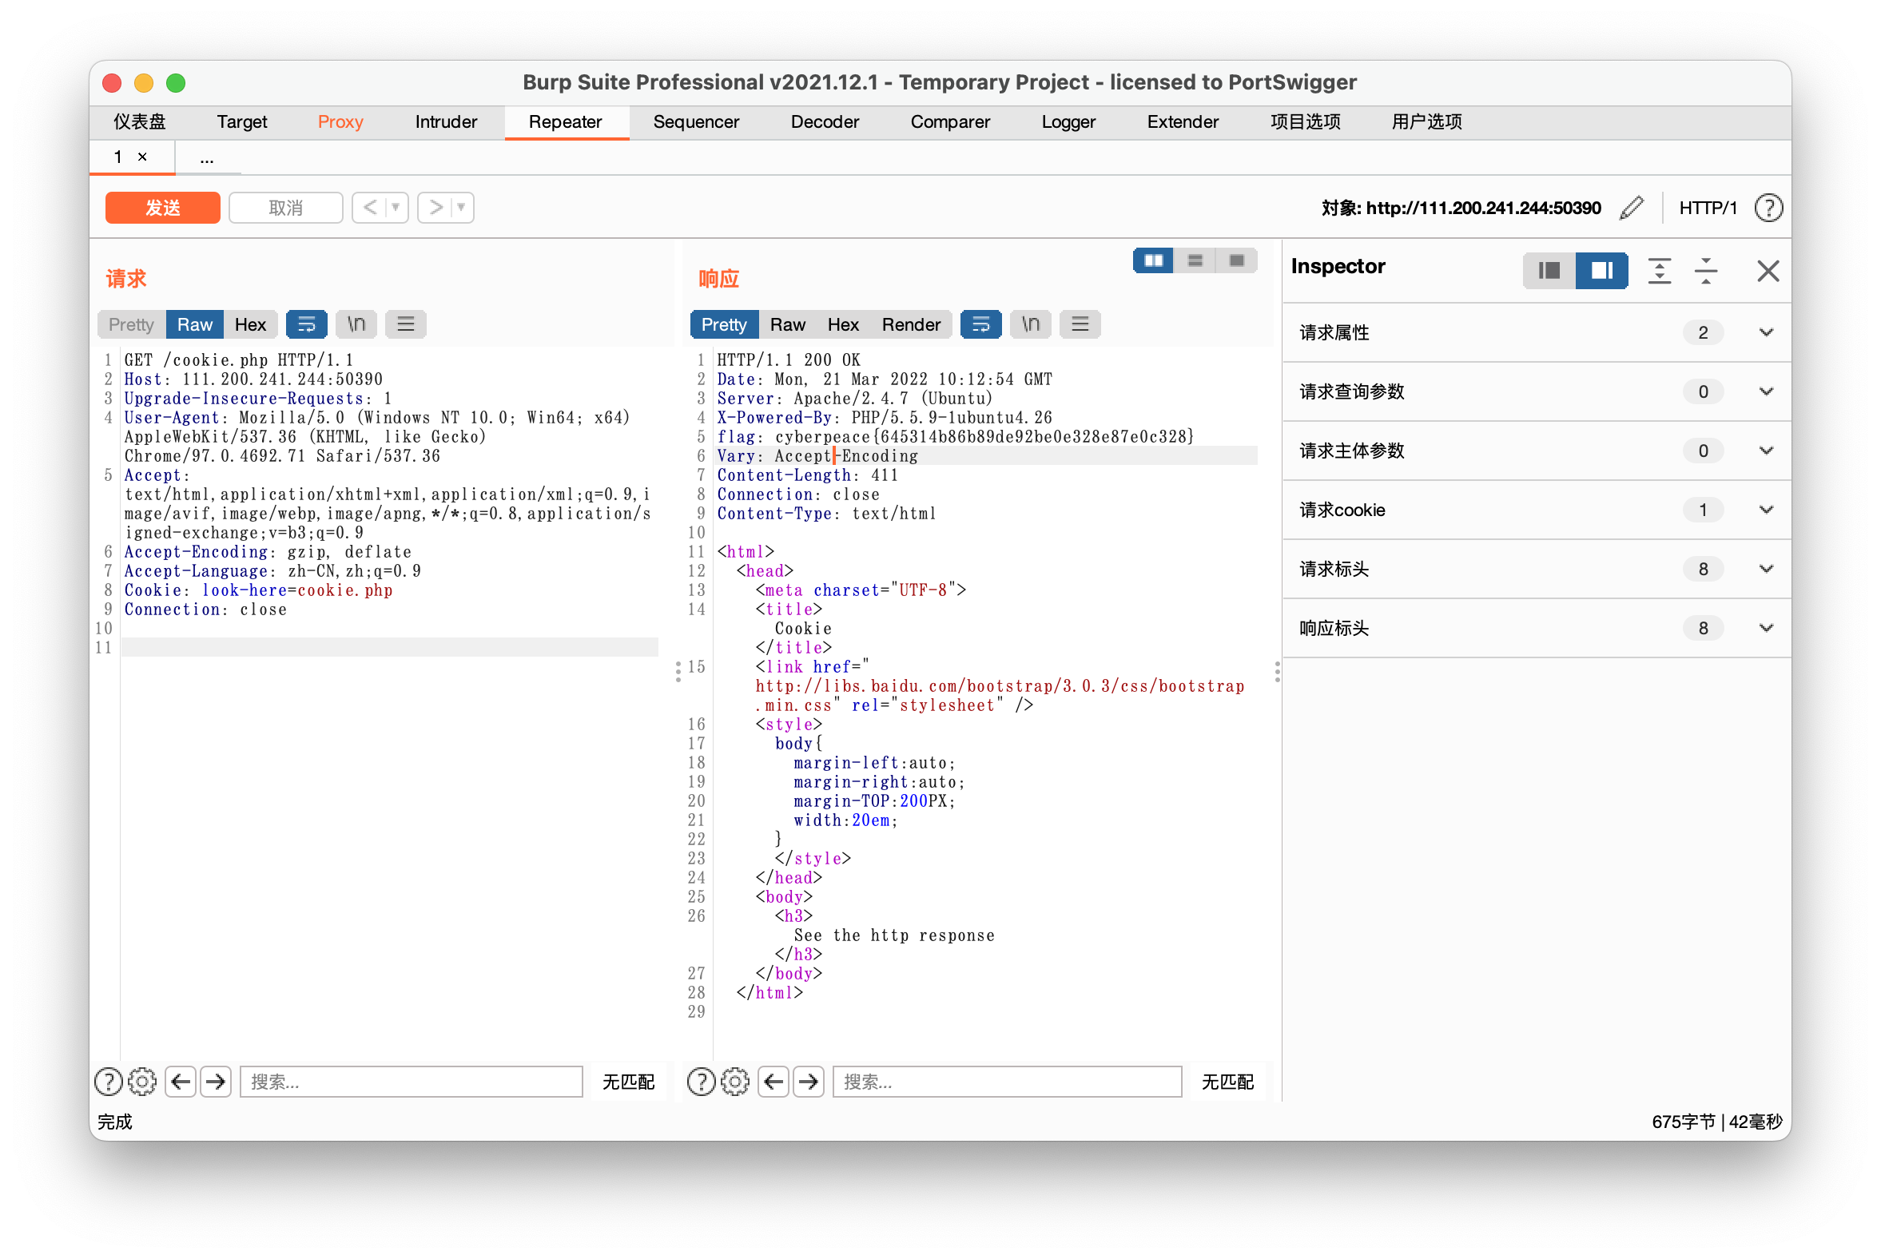Go to next match in response search
The width and height of the screenshot is (1881, 1259).
click(x=809, y=1082)
